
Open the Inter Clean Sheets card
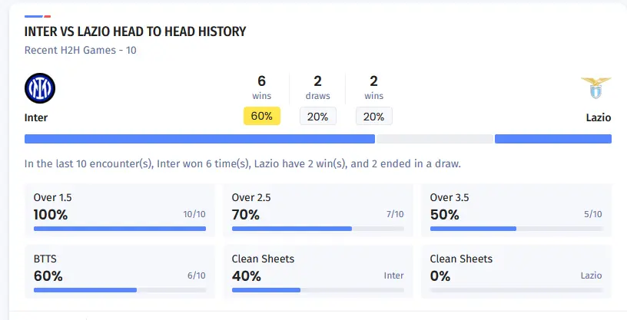317,271
